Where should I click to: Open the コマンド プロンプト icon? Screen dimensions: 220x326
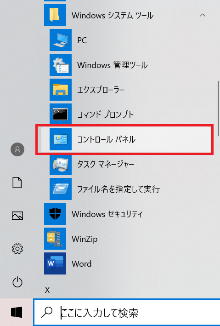pos(61,114)
